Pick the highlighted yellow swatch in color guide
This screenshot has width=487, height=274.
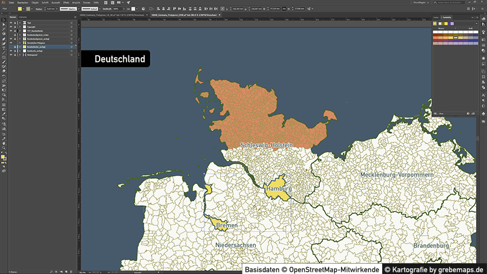point(455,37)
